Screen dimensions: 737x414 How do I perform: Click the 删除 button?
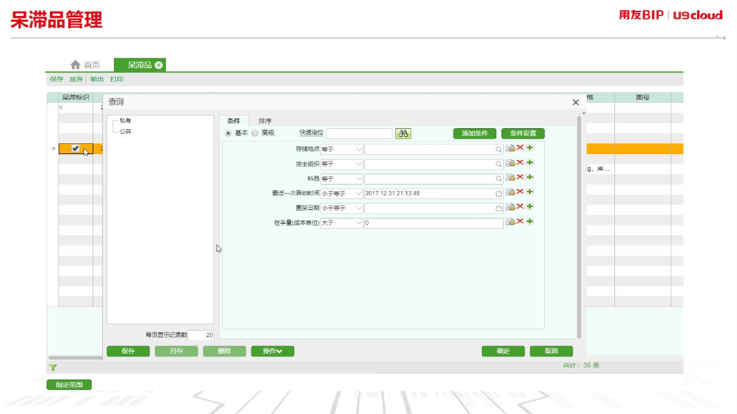(x=225, y=351)
